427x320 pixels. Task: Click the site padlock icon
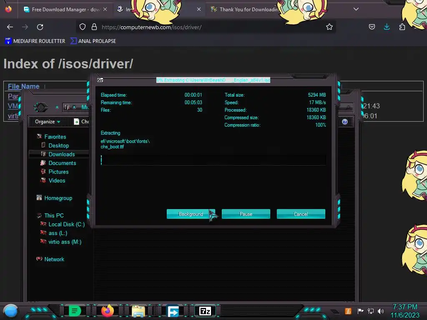point(94,27)
